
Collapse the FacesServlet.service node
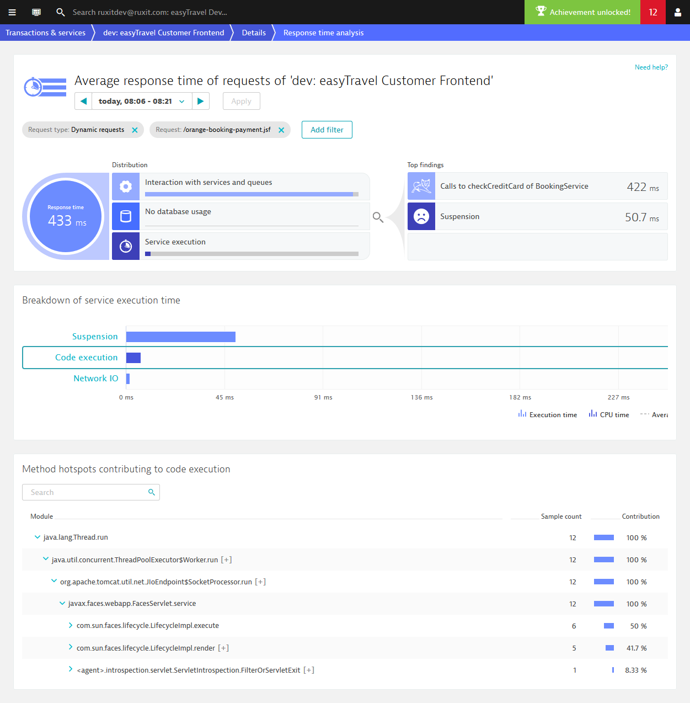(x=62, y=603)
